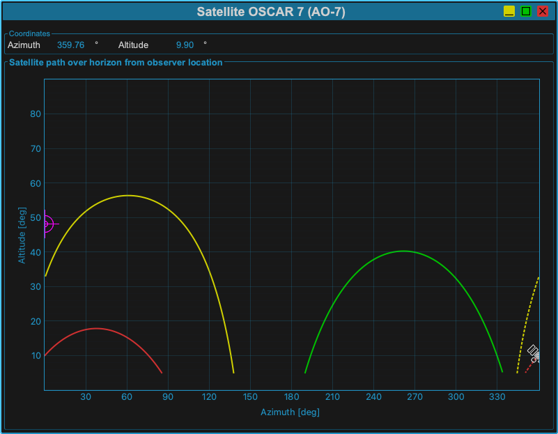
Task: Click the 180 azimuth axis tick label
Action: click(291, 396)
